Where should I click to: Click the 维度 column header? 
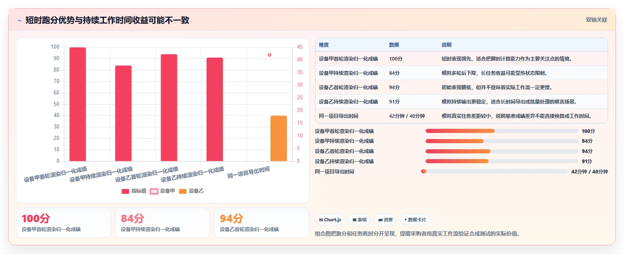point(324,45)
